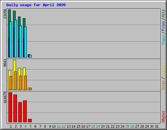This screenshot has width=167, height=130.
Task: Click the blue "Files" legend label
Action: coord(163,26)
